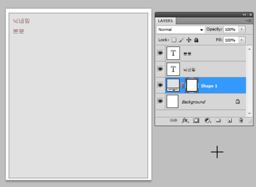Viewport: 256px width, 187px height.
Task: Click chain link icon on Shape 1
Action: pyautogui.click(x=183, y=86)
